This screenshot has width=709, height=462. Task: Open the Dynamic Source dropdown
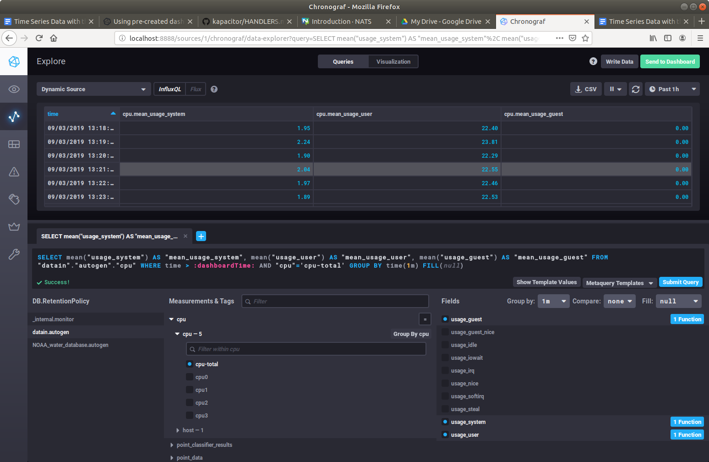[x=94, y=89]
